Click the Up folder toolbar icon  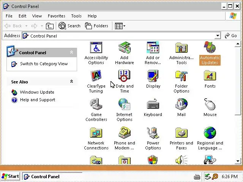point(50,26)
